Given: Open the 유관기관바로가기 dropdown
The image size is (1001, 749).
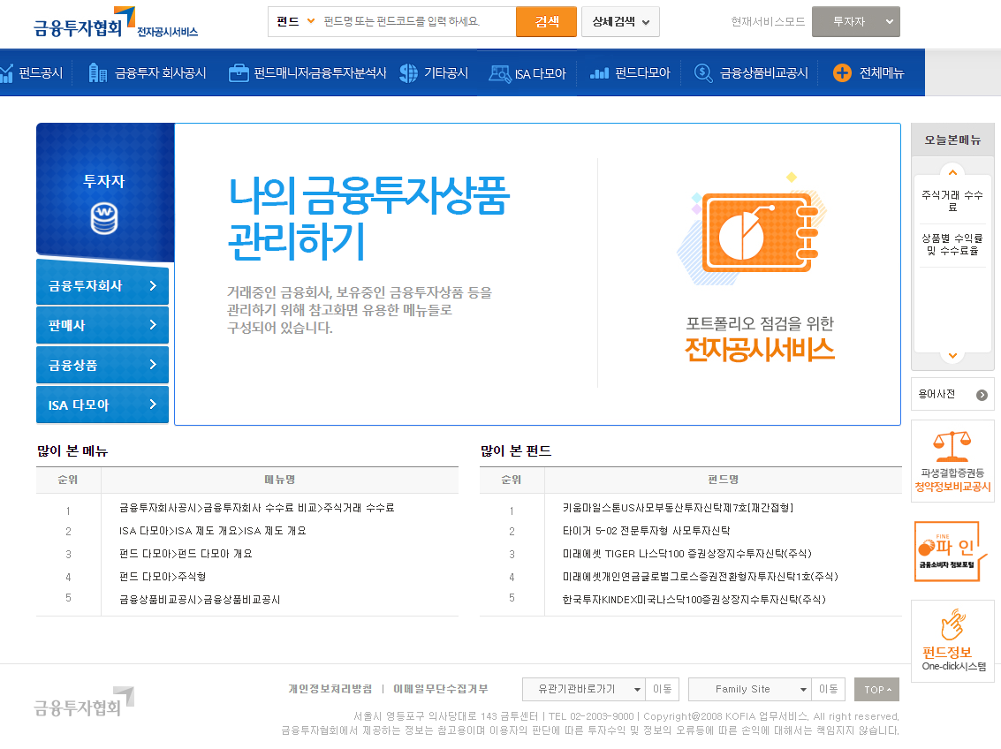Looking at the screenshot, I should click(583, 689).
